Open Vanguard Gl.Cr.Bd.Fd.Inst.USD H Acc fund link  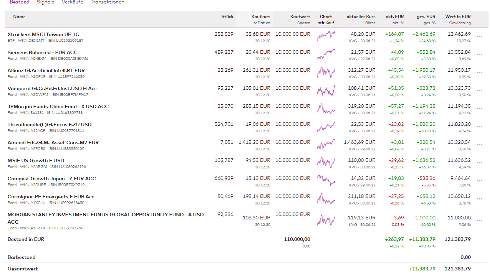[52, 89]
